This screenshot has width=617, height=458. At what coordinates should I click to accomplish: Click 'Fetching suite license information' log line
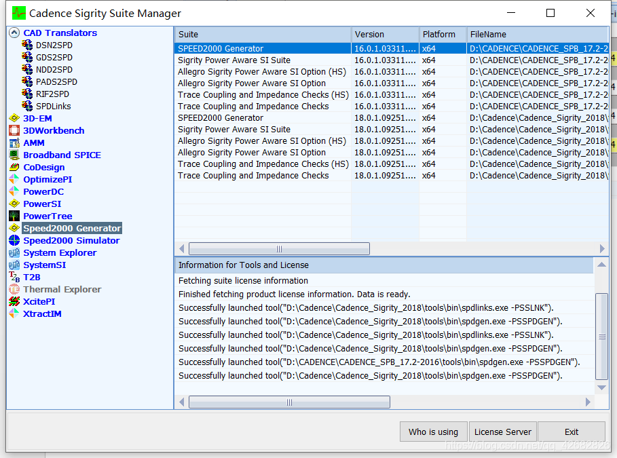(243, 280)
